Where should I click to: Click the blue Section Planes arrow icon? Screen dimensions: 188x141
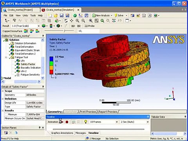[16, 133]
